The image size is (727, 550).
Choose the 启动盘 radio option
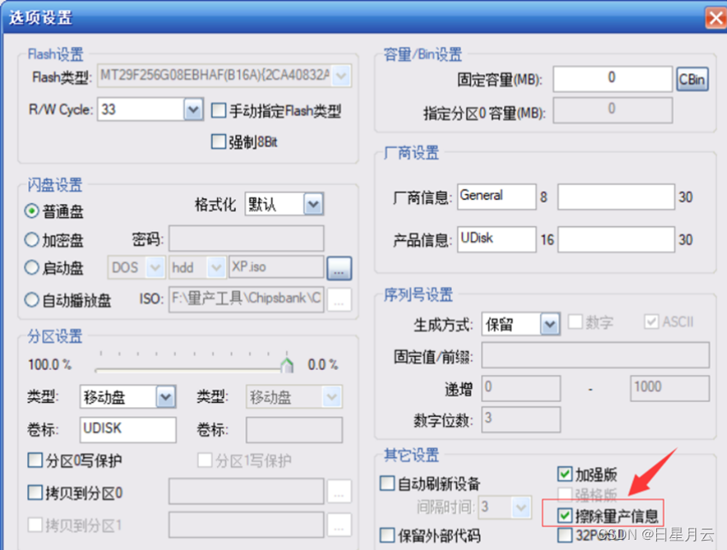click(x=32, y=267)
